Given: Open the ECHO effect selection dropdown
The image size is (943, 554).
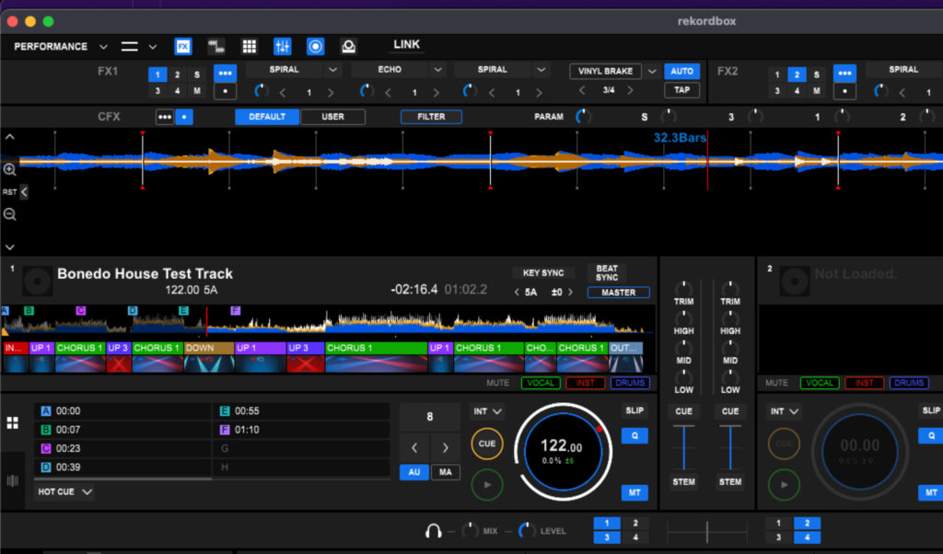Looking at the screenshot, I should pos(438,70).
